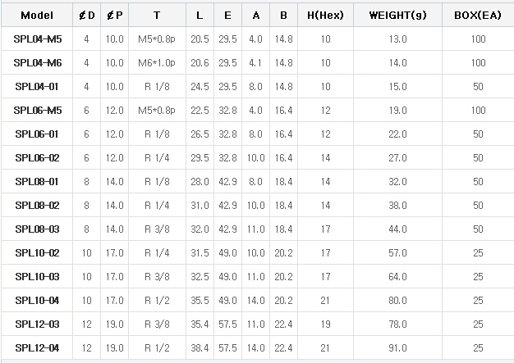Select the SPL10-04 model row label

37,300
